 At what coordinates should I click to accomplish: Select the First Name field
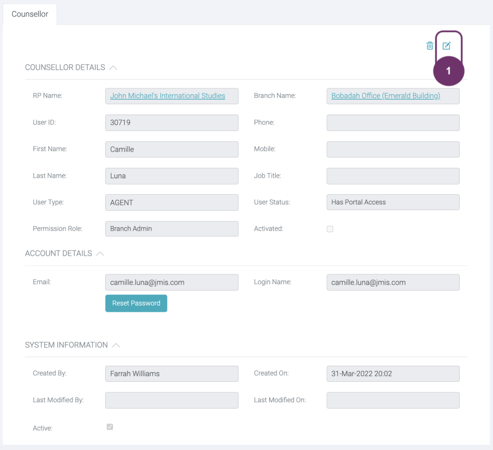click(172, 149)
